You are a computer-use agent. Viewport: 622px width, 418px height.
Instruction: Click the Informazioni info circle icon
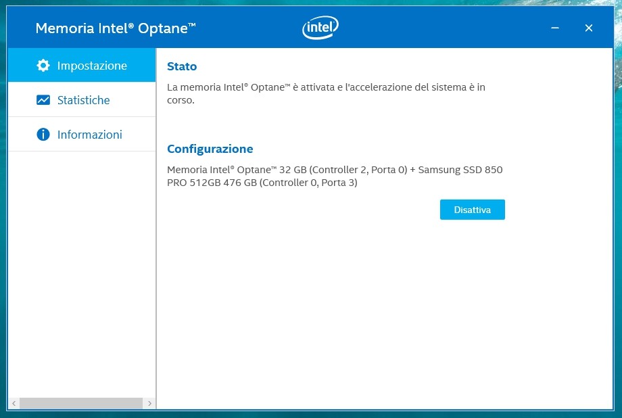[x=43, y=135]
